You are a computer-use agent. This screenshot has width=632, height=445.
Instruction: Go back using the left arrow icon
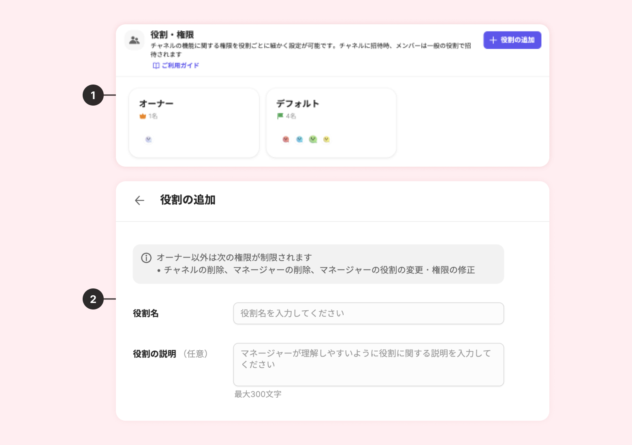tap(139, 200)
